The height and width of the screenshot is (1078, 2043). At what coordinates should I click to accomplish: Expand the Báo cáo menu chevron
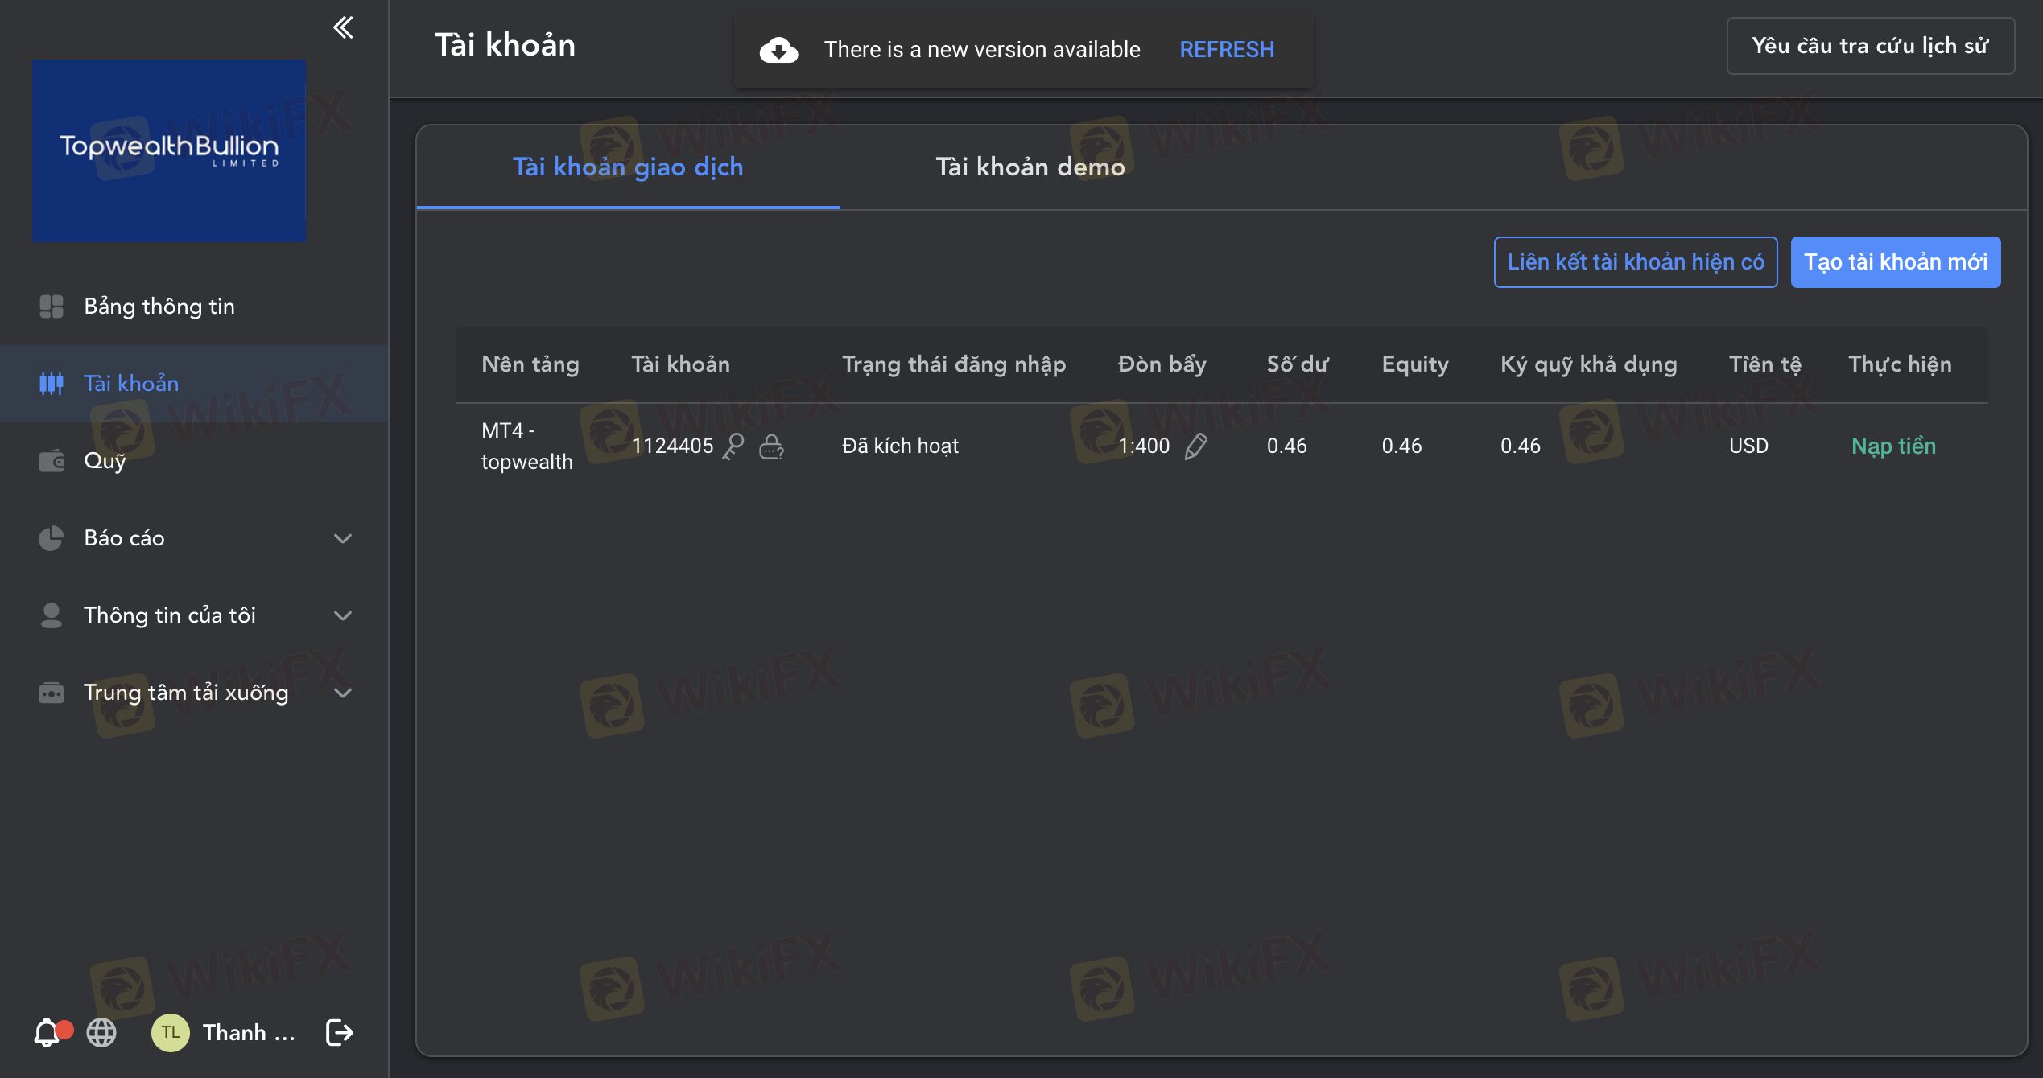[343, 538]
